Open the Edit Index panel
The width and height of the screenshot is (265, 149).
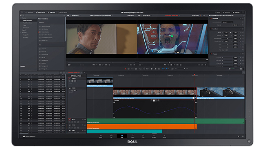pos(51,13)
